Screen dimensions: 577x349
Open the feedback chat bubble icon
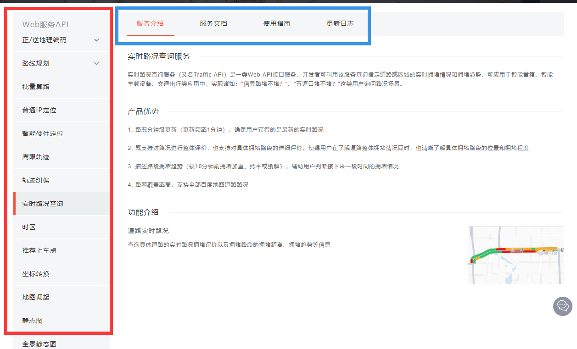tap(562, 306)
